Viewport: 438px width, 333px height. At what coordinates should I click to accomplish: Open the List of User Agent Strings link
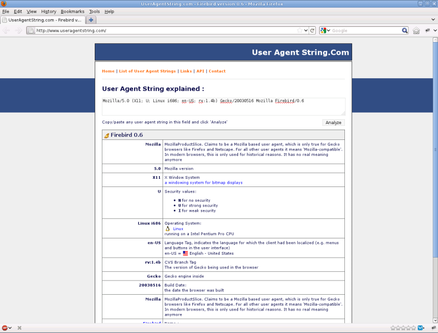tap(147, 71)
